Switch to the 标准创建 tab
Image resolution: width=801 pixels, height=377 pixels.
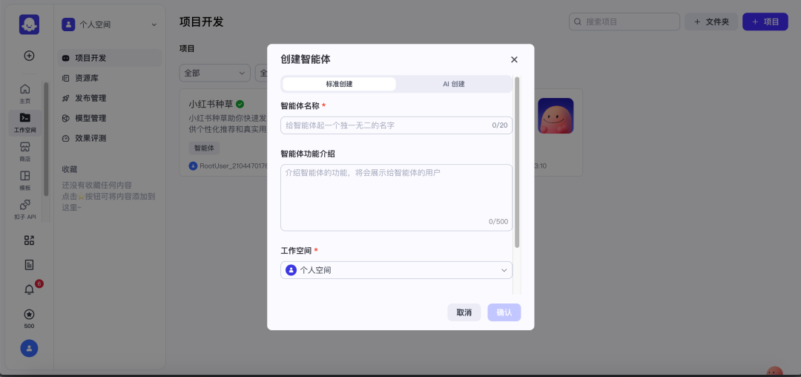coord(339,85)
